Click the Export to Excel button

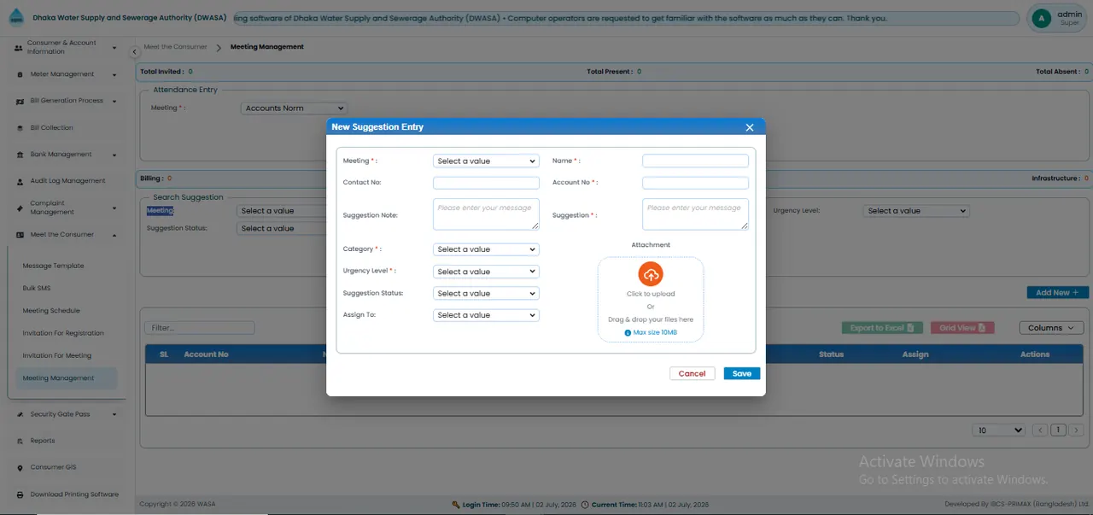pos(882,328)
